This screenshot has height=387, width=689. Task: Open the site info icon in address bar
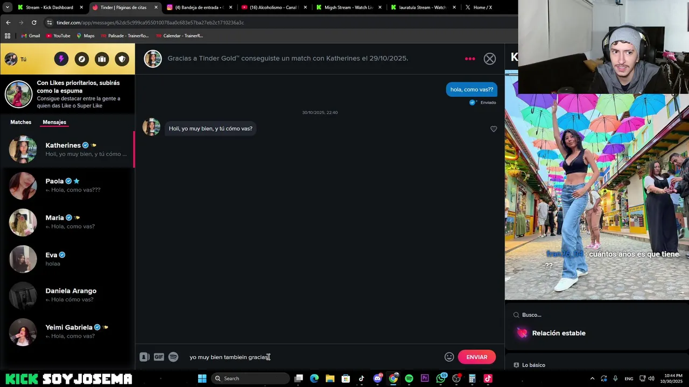[x=50, y=23]
